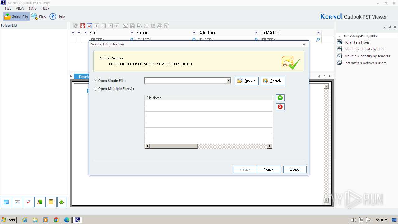Click the 1-day view icon

pyautogui.click(x=96, y=26)
